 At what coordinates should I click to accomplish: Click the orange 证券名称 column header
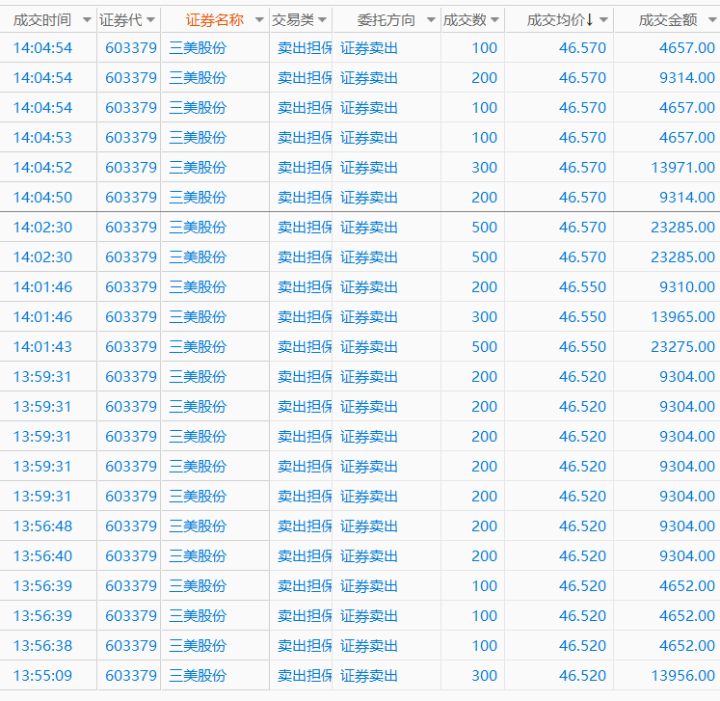pyautogui.click(x=214, y=20)
